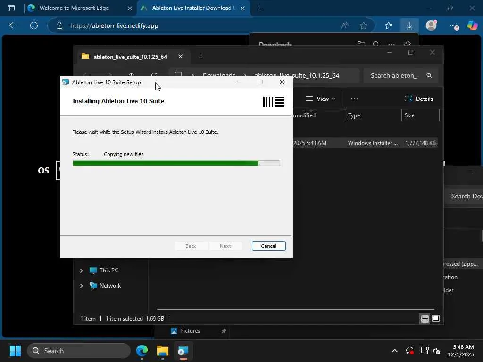Image resolution: width=483 pixels, height=362 pixels.
Task: Switch to large thumbnails layout button
Action: click(435, 319)
